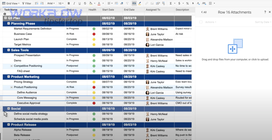Click the sum functions sigma icon

pos(171,3)
